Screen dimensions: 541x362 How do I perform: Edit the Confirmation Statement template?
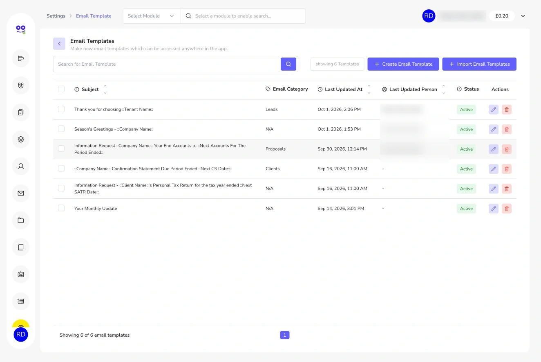pyautogui.click(x=494, y=169)
